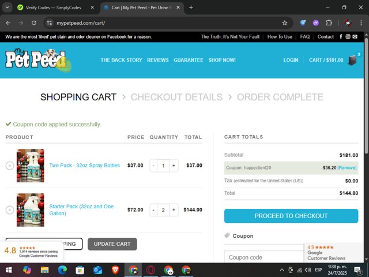
Task: Click the Two Pack quantity field
Action: (x=163, y=166)
